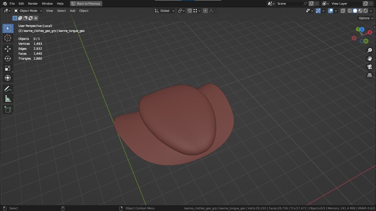Switch to wireframe viewport shading

[x=350, y=11]
